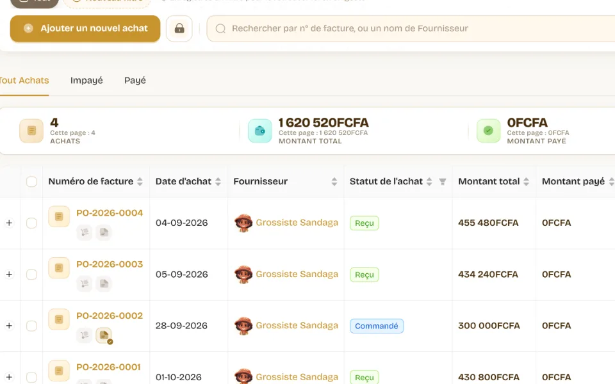Click the magnifier icon in search box
Viewport: 615px width, 384px height.
pos(221,29)
